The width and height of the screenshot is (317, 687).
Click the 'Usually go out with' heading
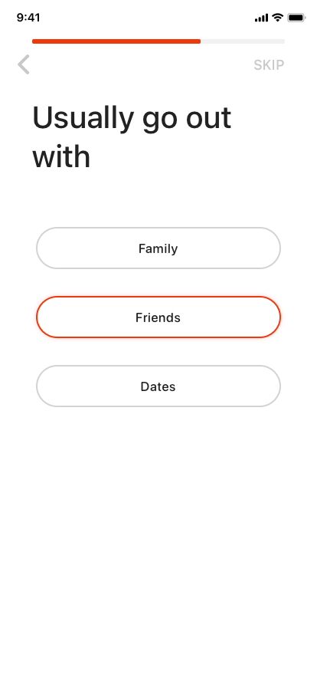tap(132, 137)
